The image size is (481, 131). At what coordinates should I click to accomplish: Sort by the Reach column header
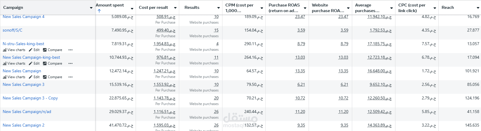point(448,7)
